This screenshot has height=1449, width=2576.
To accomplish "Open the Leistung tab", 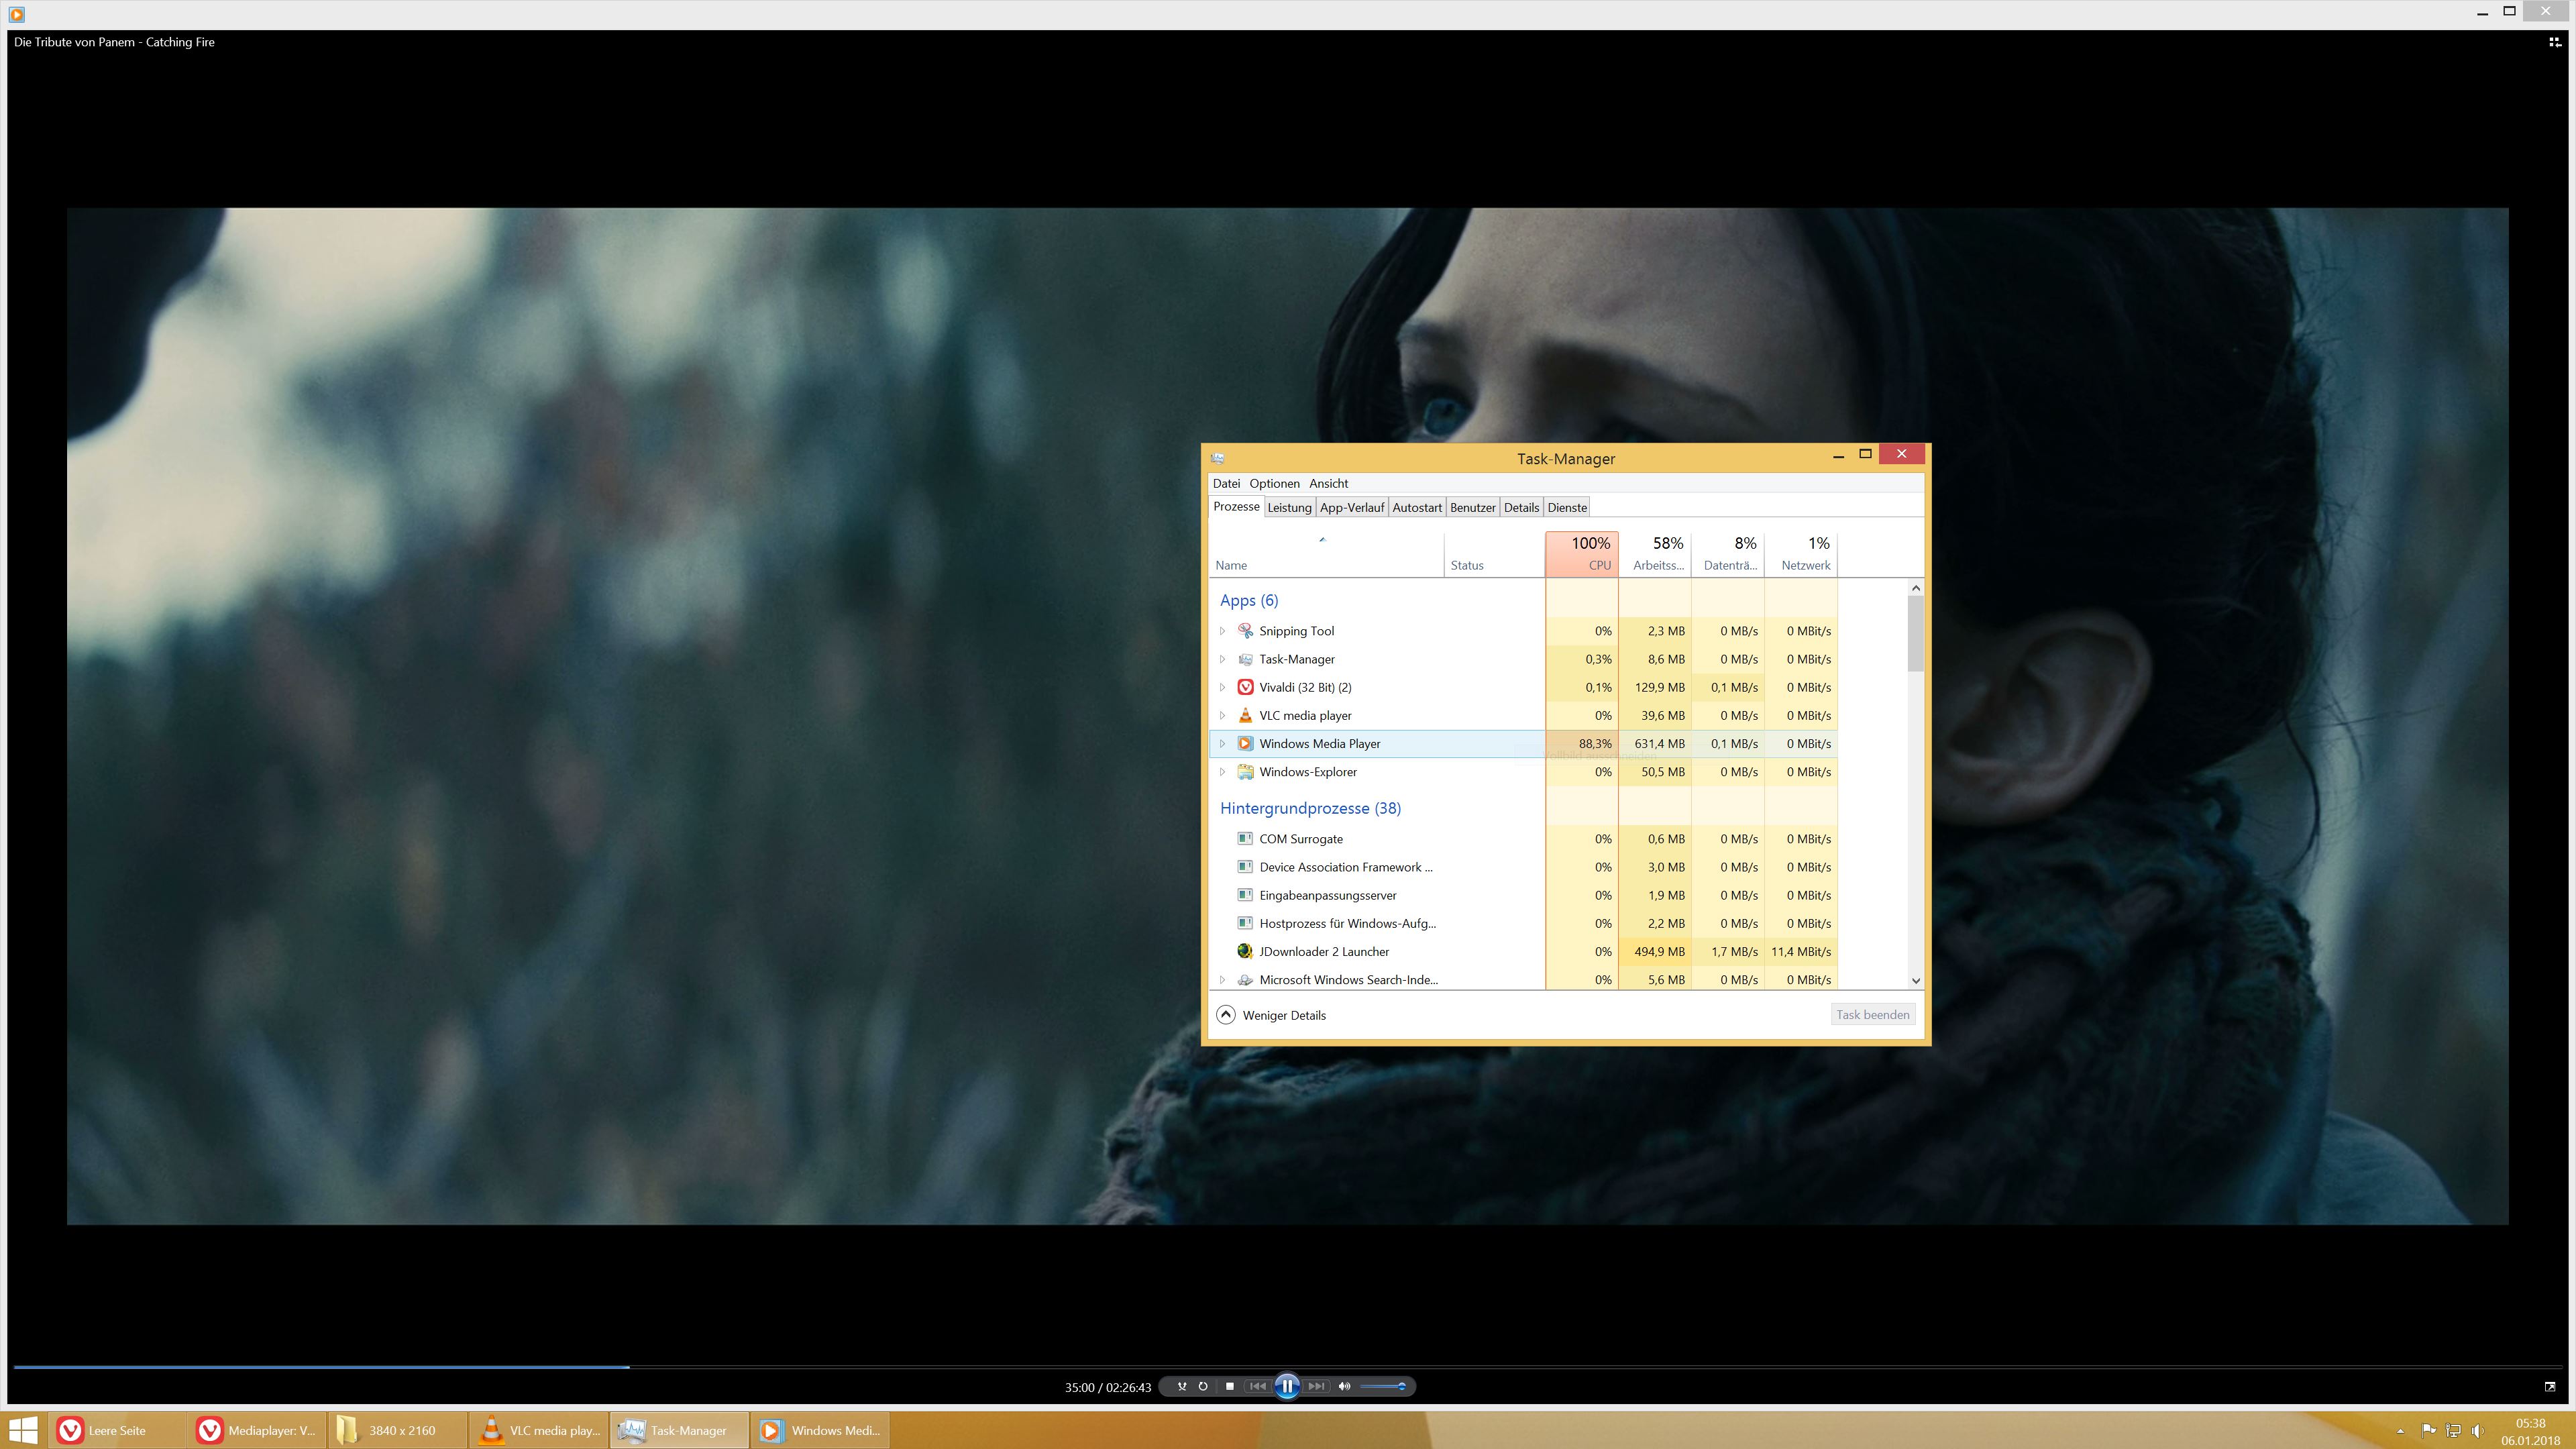I will [x=1289, y=507].
